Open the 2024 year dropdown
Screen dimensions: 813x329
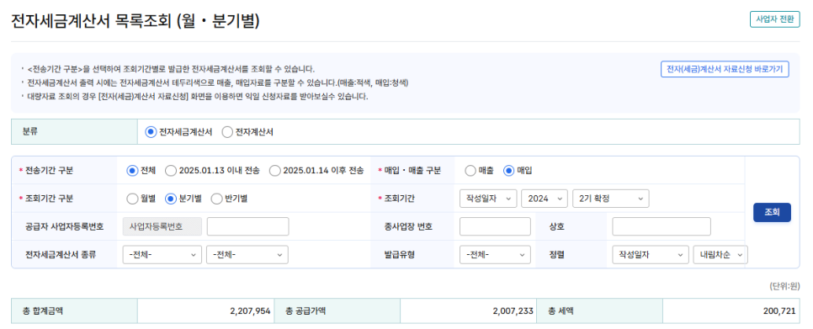[x=545, y=199]
